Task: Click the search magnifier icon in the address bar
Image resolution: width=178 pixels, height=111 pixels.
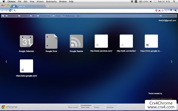Action: point(14,11)
